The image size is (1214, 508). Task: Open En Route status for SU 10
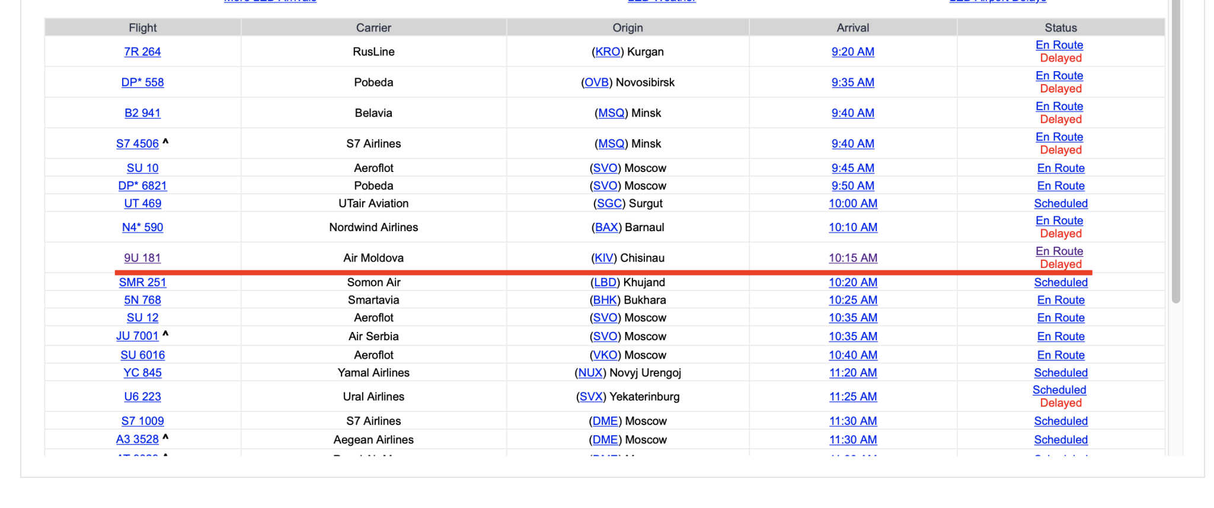pos(1060,168)
